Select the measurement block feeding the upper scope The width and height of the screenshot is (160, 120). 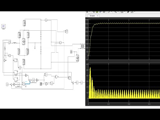(60, 43)
